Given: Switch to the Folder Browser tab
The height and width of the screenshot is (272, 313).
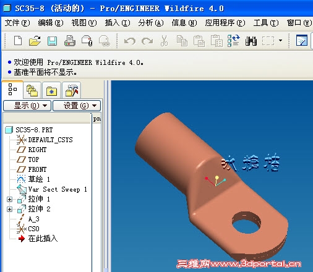Looking at the screenshot, I should (32, 90).
